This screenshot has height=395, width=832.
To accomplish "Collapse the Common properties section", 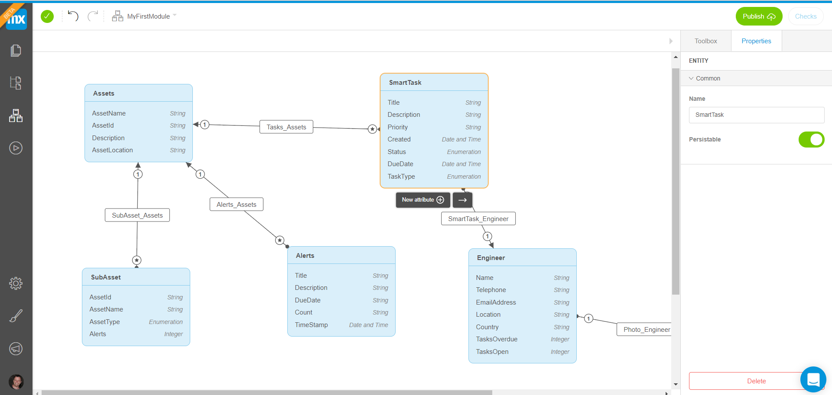I will pos(692,78).
